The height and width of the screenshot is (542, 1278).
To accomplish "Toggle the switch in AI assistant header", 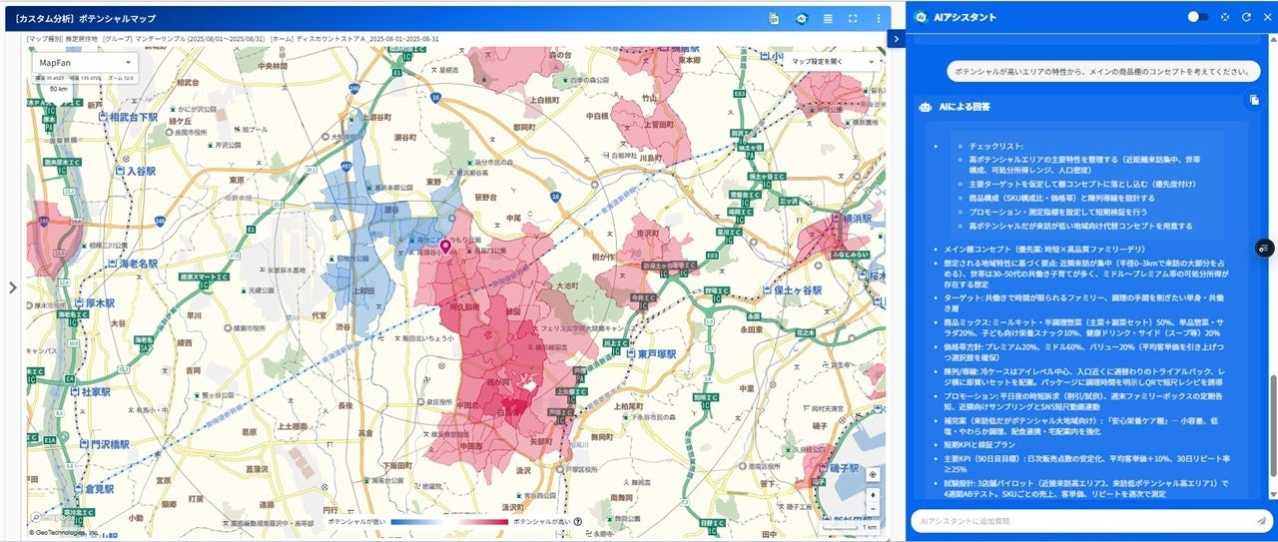I will click(1198, 17).
